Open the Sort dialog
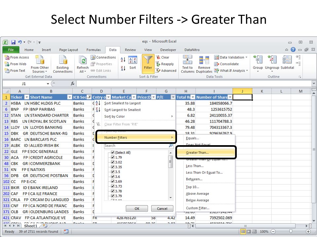Image resolution: width=317 pixels, height=237 pixels. point(133,63)
